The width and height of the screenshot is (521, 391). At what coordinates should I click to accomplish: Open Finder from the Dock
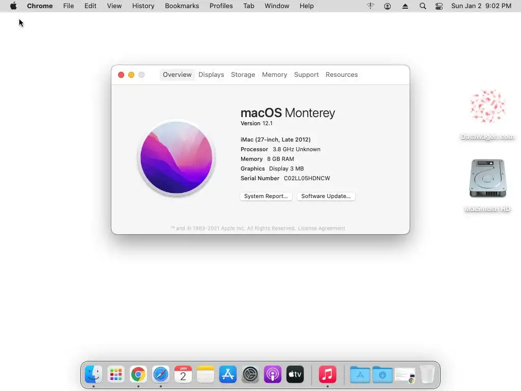[94, 374]
